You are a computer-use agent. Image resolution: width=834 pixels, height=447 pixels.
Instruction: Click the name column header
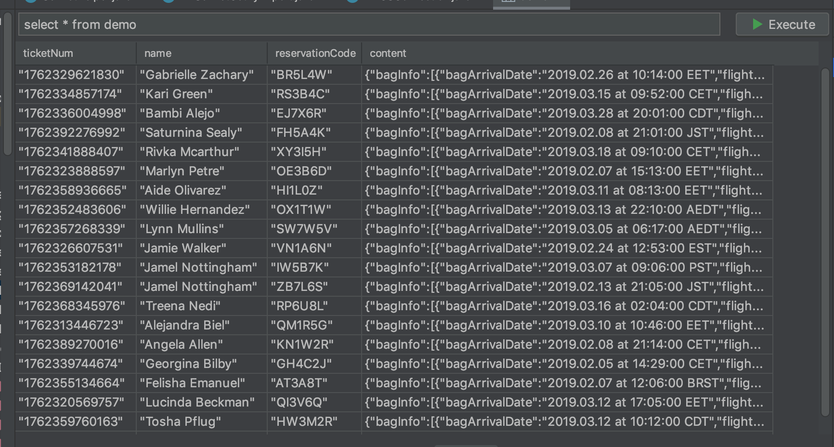tap(158, 53)
